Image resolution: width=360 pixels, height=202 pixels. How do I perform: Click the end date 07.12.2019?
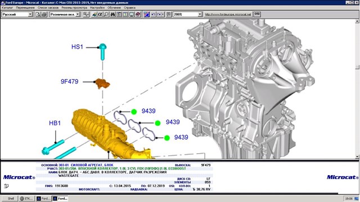(156, 186)
